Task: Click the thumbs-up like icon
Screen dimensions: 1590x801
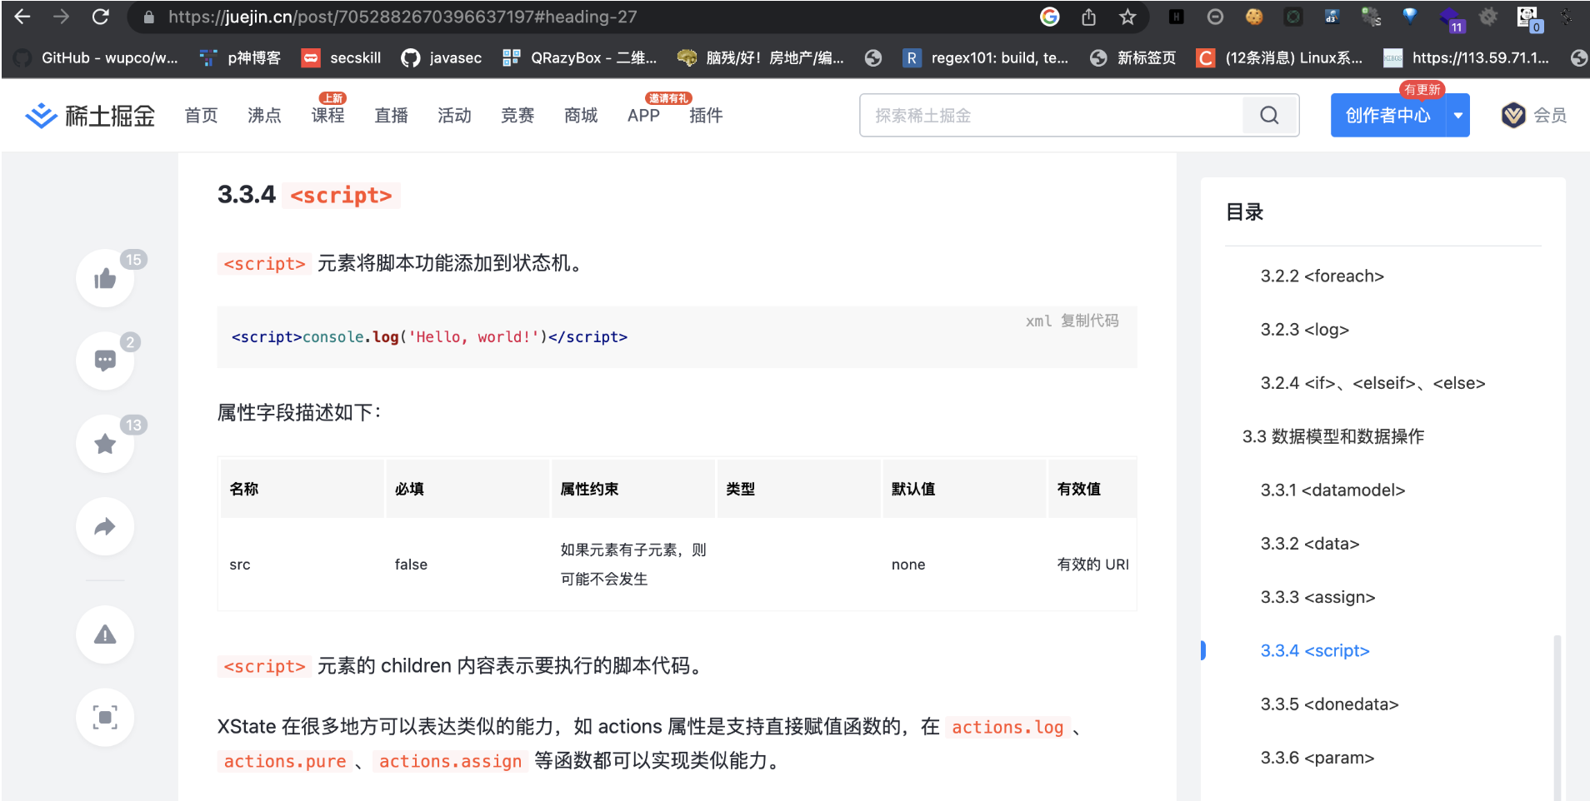Action: tap(105, 278)
